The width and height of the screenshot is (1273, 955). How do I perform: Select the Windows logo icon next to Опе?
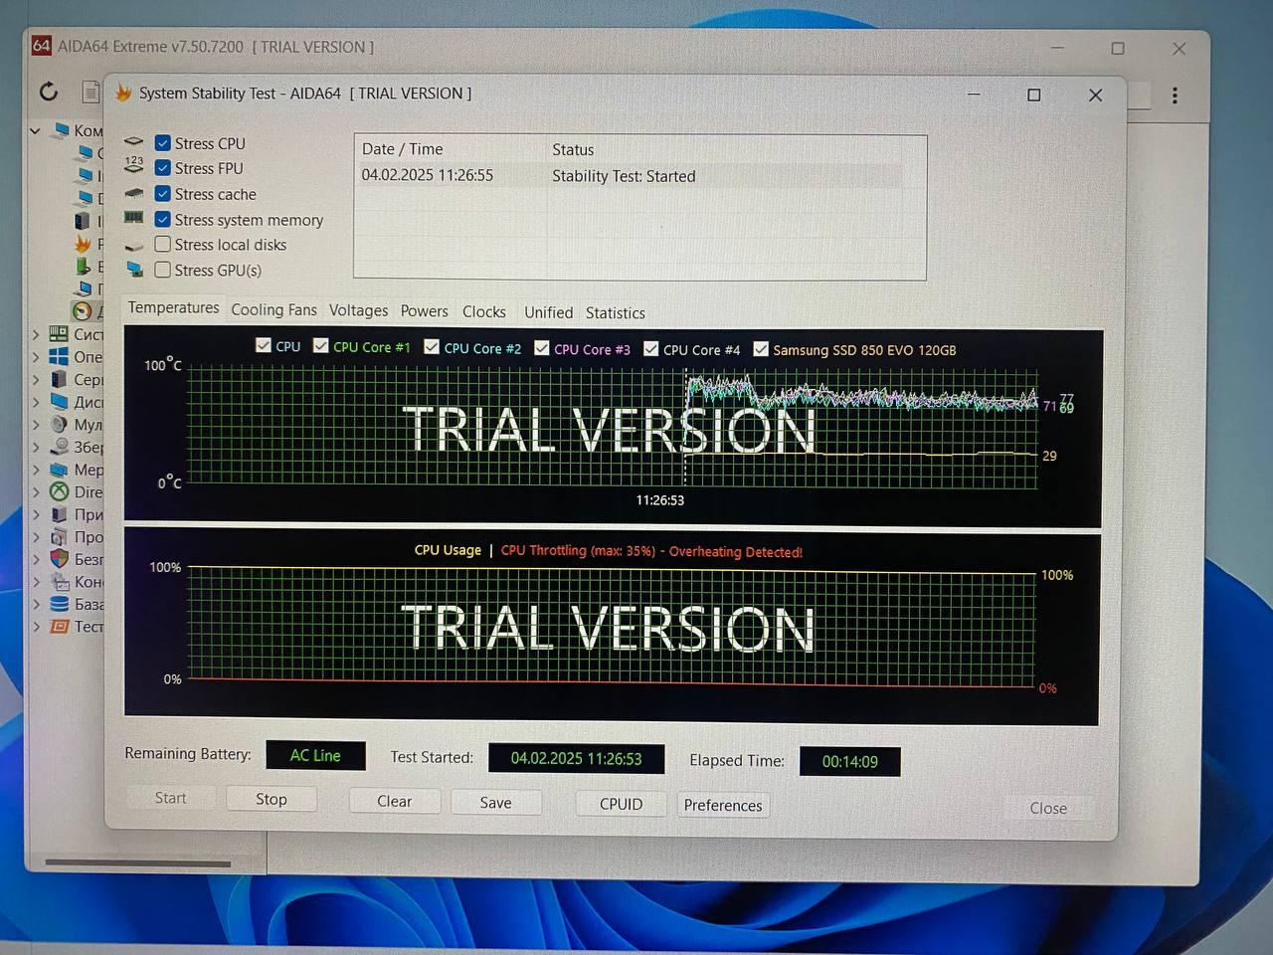59,356
